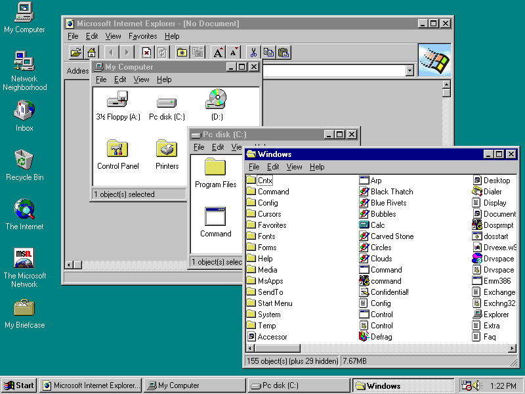Select the Control Panel folder icon
The height and width of the screenshot is (394, 525).
click(117, 148)
